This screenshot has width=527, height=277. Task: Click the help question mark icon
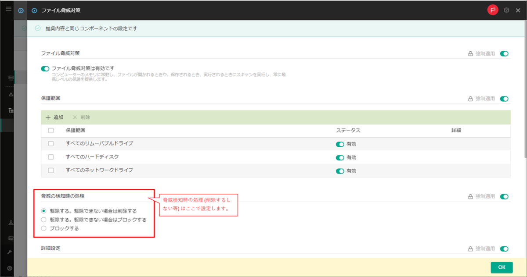tap(506, 9)
